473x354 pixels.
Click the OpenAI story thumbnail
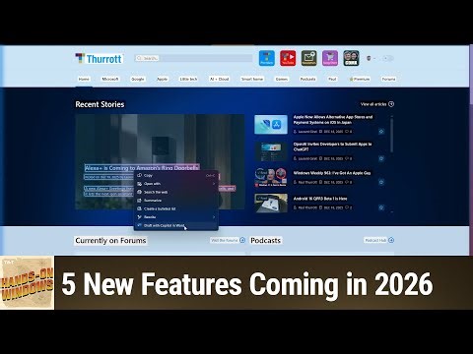pyautogui.click(x=271, y=151)
